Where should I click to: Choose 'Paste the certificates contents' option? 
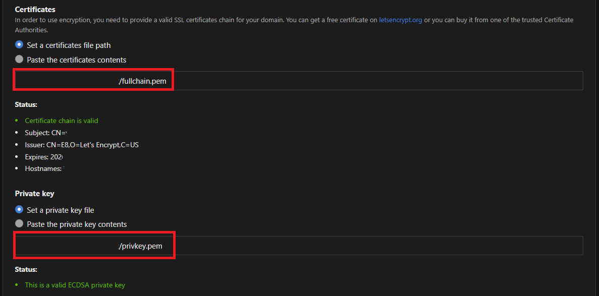point(19,60)
